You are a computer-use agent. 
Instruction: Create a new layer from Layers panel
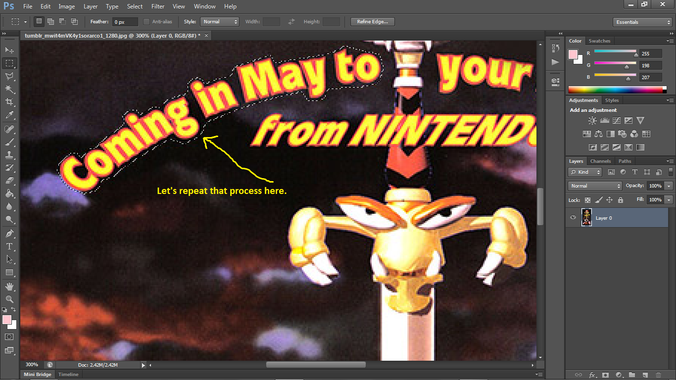pyautogui.click(x=645, y=375)
